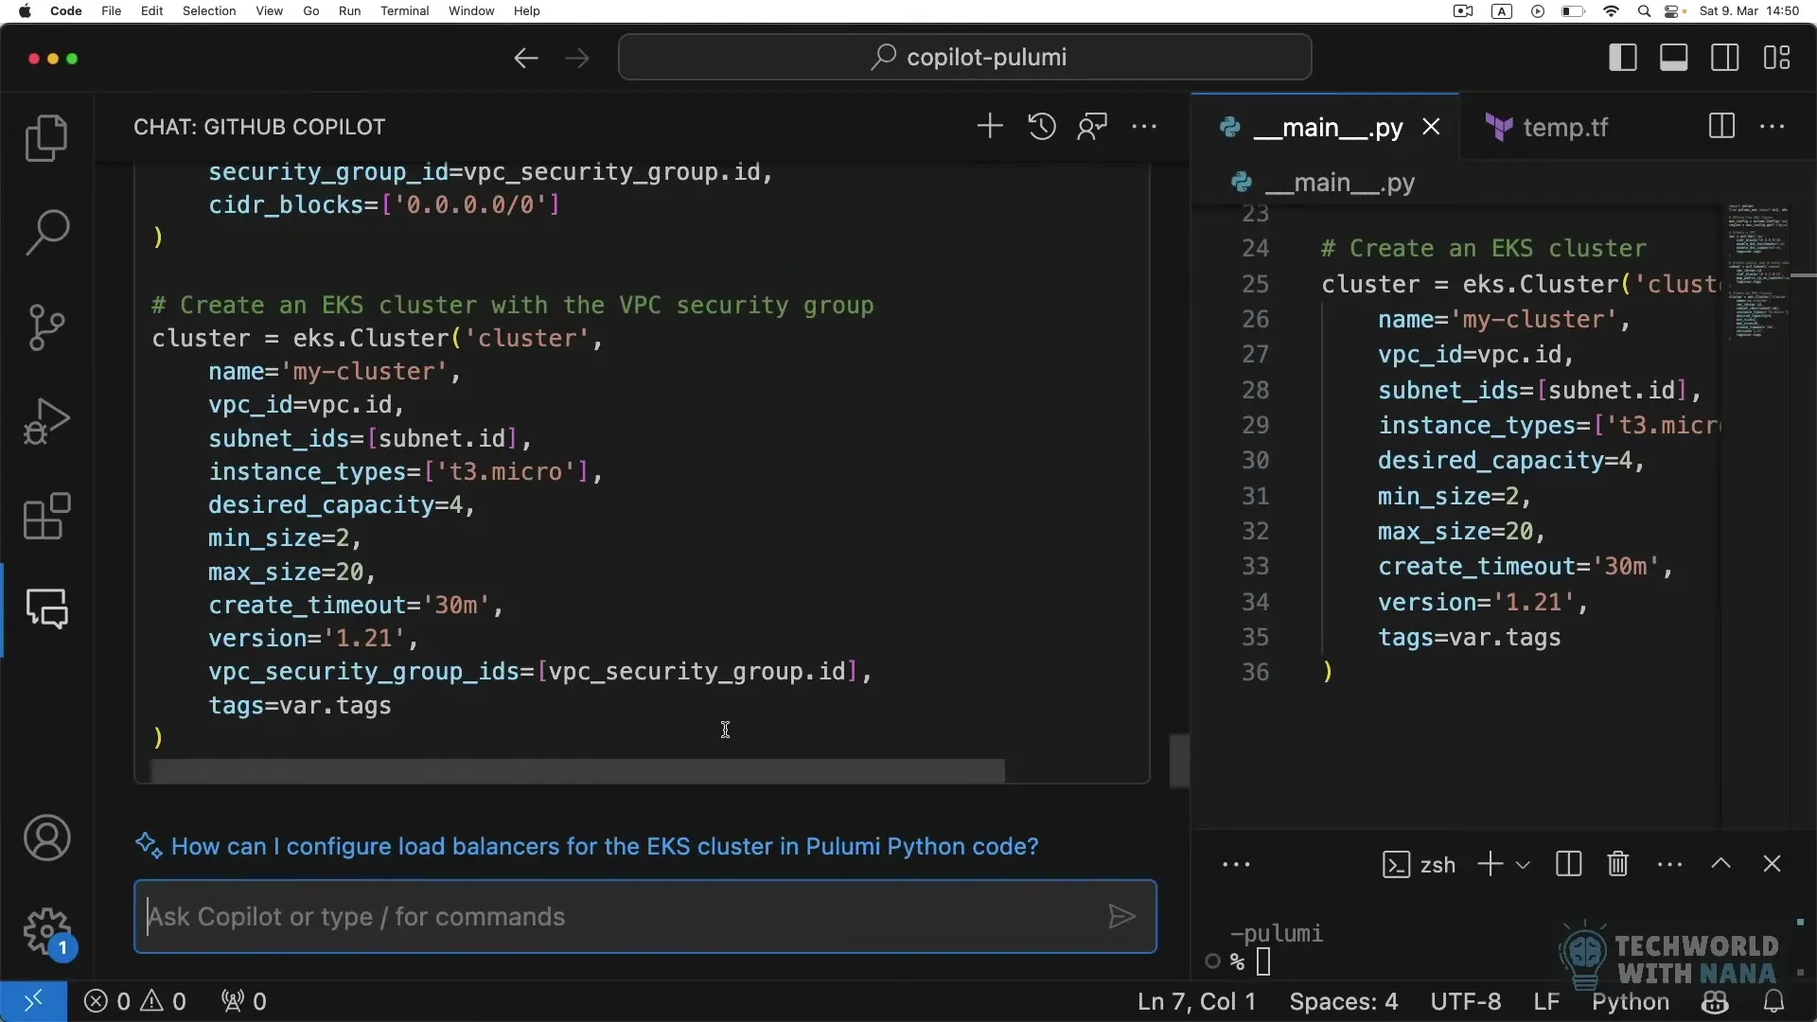
Task: Open the Search view in activity bar
Action: click(46, 233)
